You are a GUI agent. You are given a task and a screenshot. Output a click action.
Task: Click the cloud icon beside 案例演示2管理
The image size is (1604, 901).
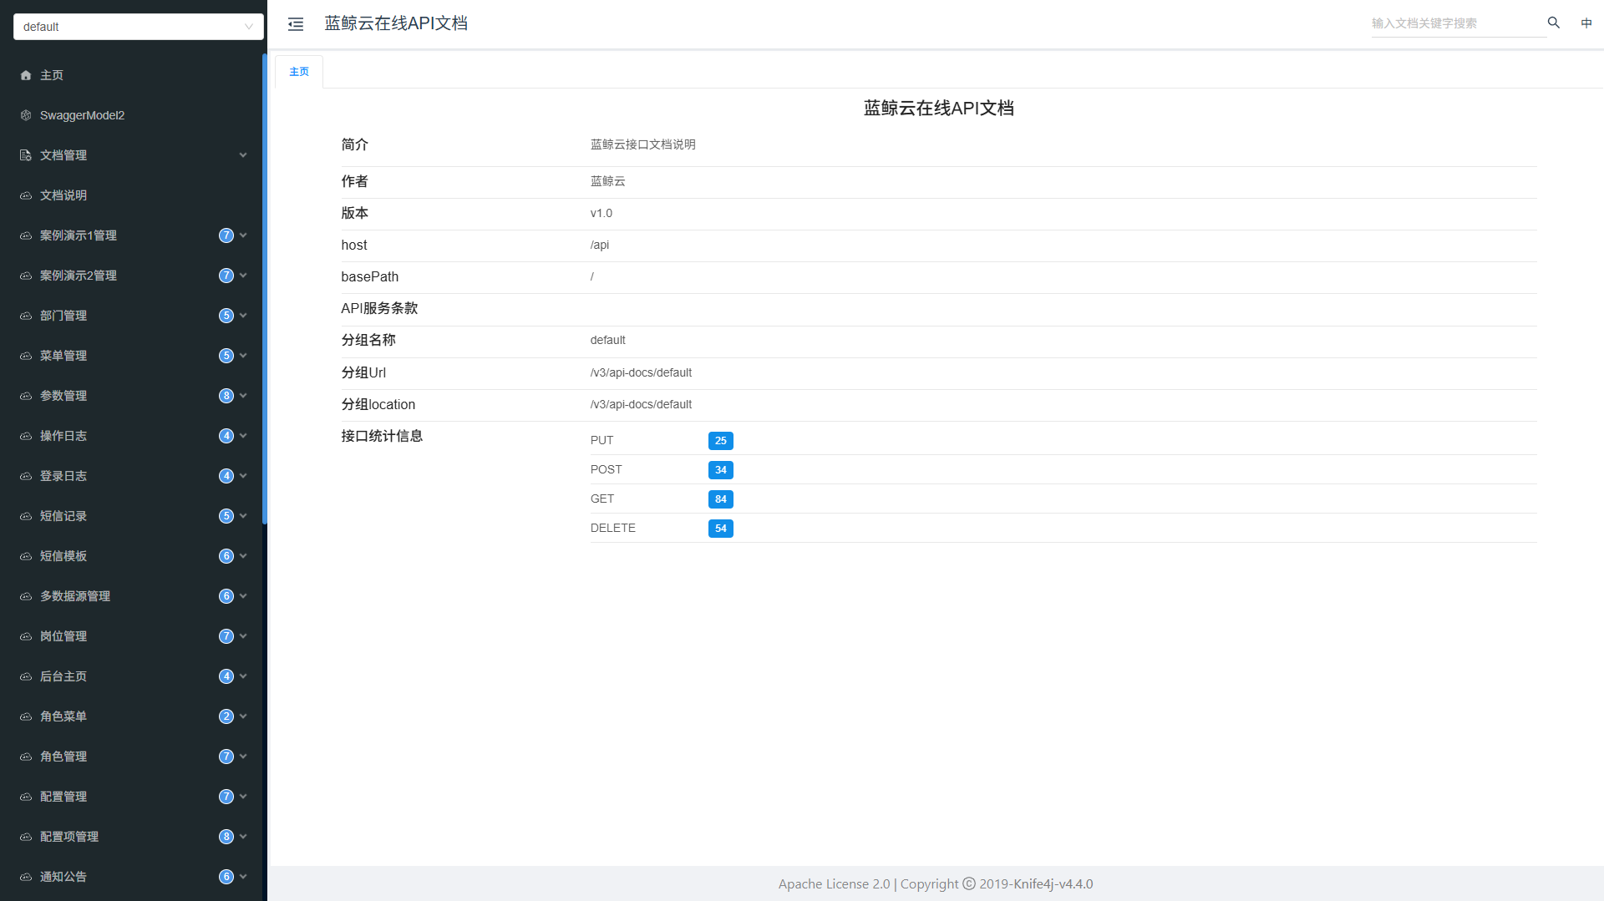pos(26,276)
